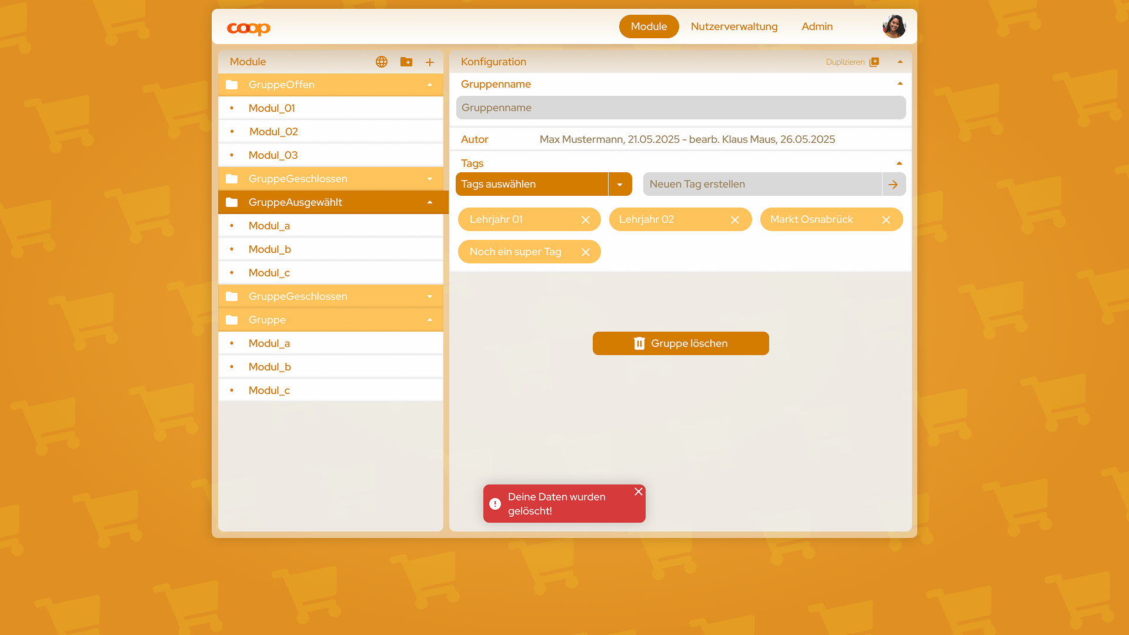The width and height of the screenshot is (1129, 635).
Task: Remove the Noch ein super Tag chip
Action: tap(586, 252)
